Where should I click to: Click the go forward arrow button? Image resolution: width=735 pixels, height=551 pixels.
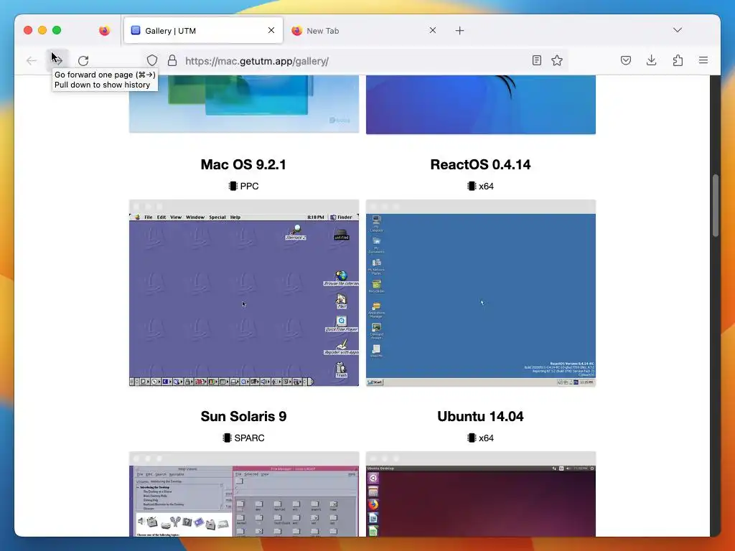coord(57,60)
